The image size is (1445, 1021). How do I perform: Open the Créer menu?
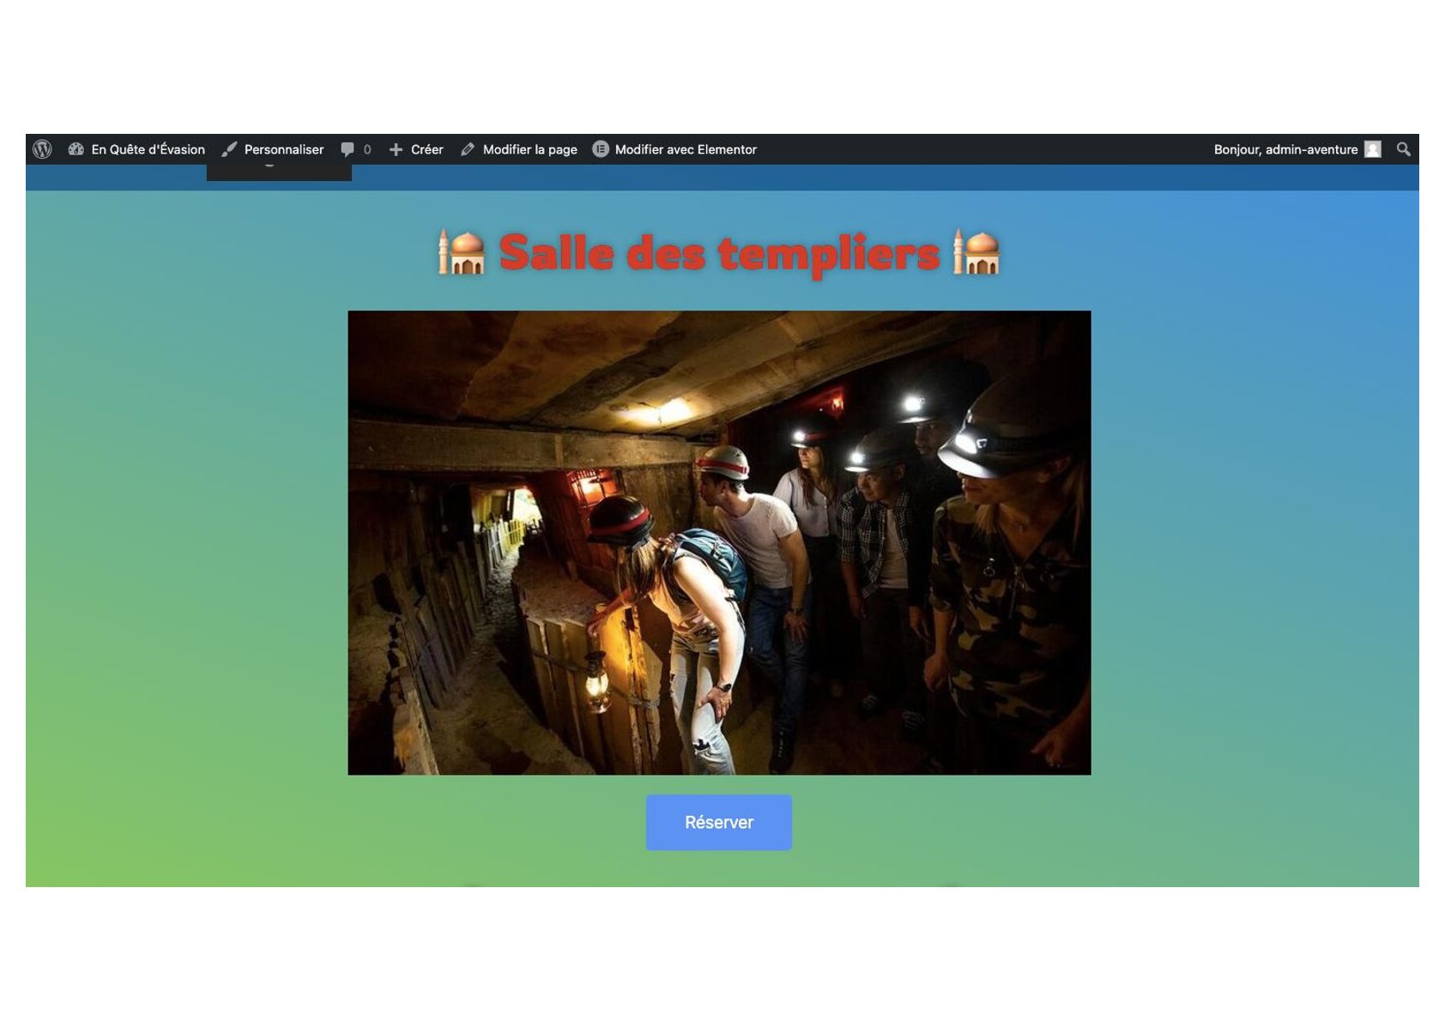coord(416,149)
